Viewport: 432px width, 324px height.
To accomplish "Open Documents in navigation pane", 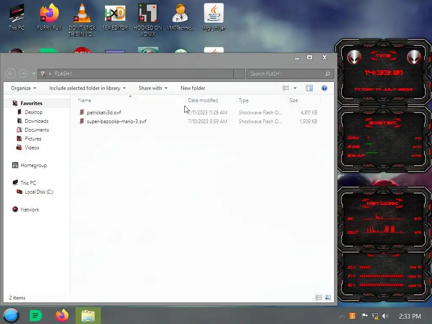I will click(x=37, y=130).
